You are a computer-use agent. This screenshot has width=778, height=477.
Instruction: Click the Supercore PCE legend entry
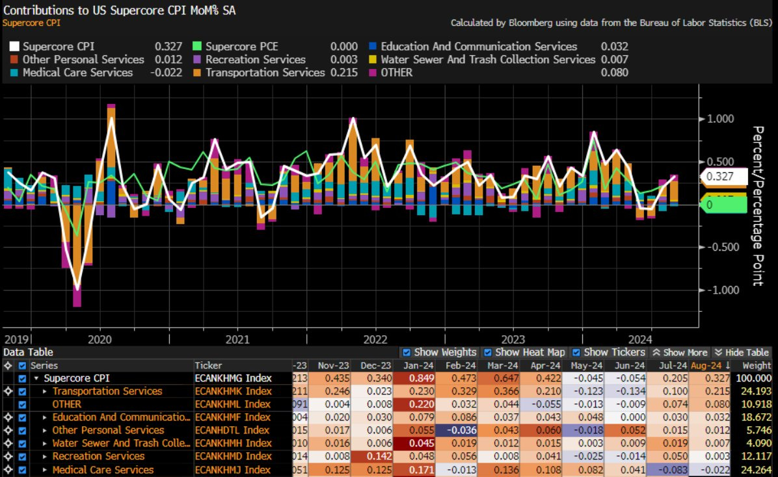point(241,46)
